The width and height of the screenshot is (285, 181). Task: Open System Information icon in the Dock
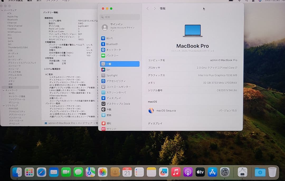(x=242, y=172)
